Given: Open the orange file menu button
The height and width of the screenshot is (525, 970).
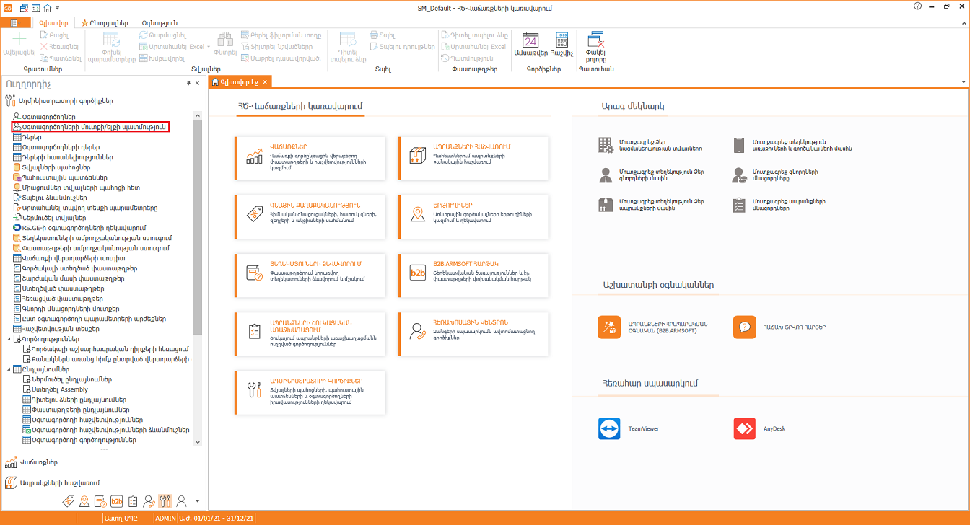Looking at the screenshot, I should coord(14,23).
